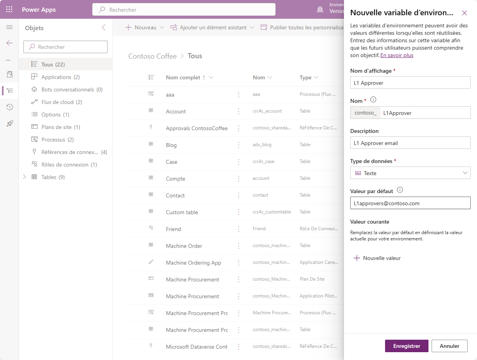477x360 pixels.
Task: Open Ajouter un élément existant dropdown
Action: click(212, 27)
